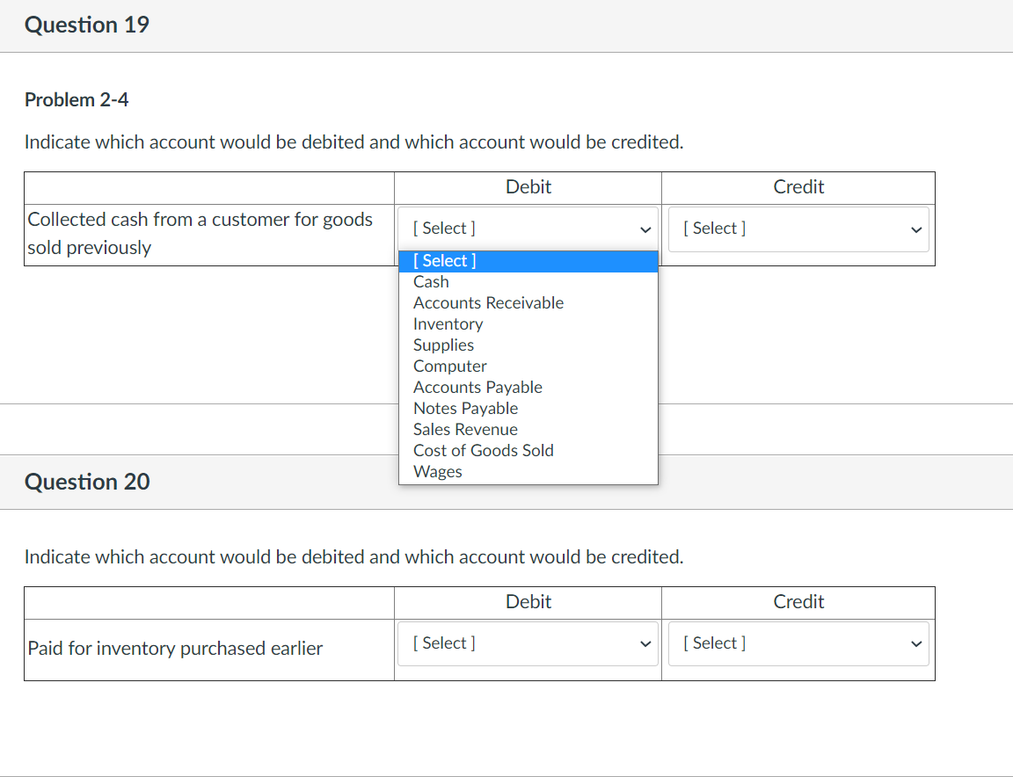Click the Problem 2-4 label
1013x777 pixels.
pyautogui.click(x=76, y=99)
